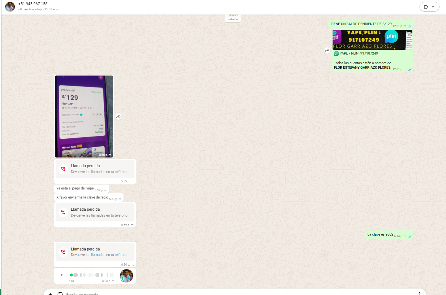Click the voice message sender's avatar
446x295 pixels.
(x=126, y=276)
